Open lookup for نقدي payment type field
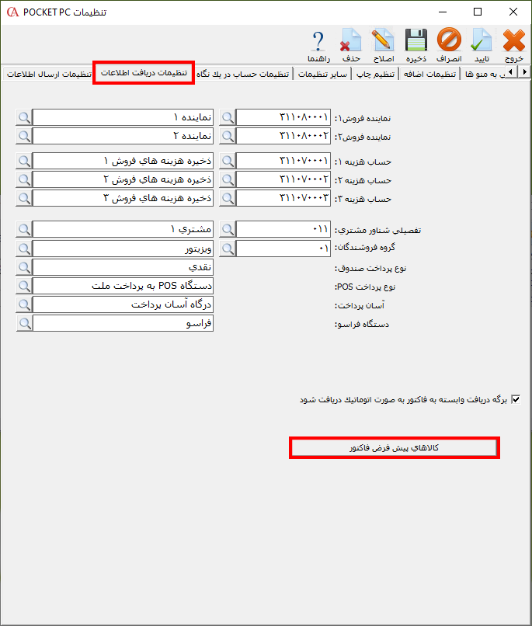 [24, 267]
